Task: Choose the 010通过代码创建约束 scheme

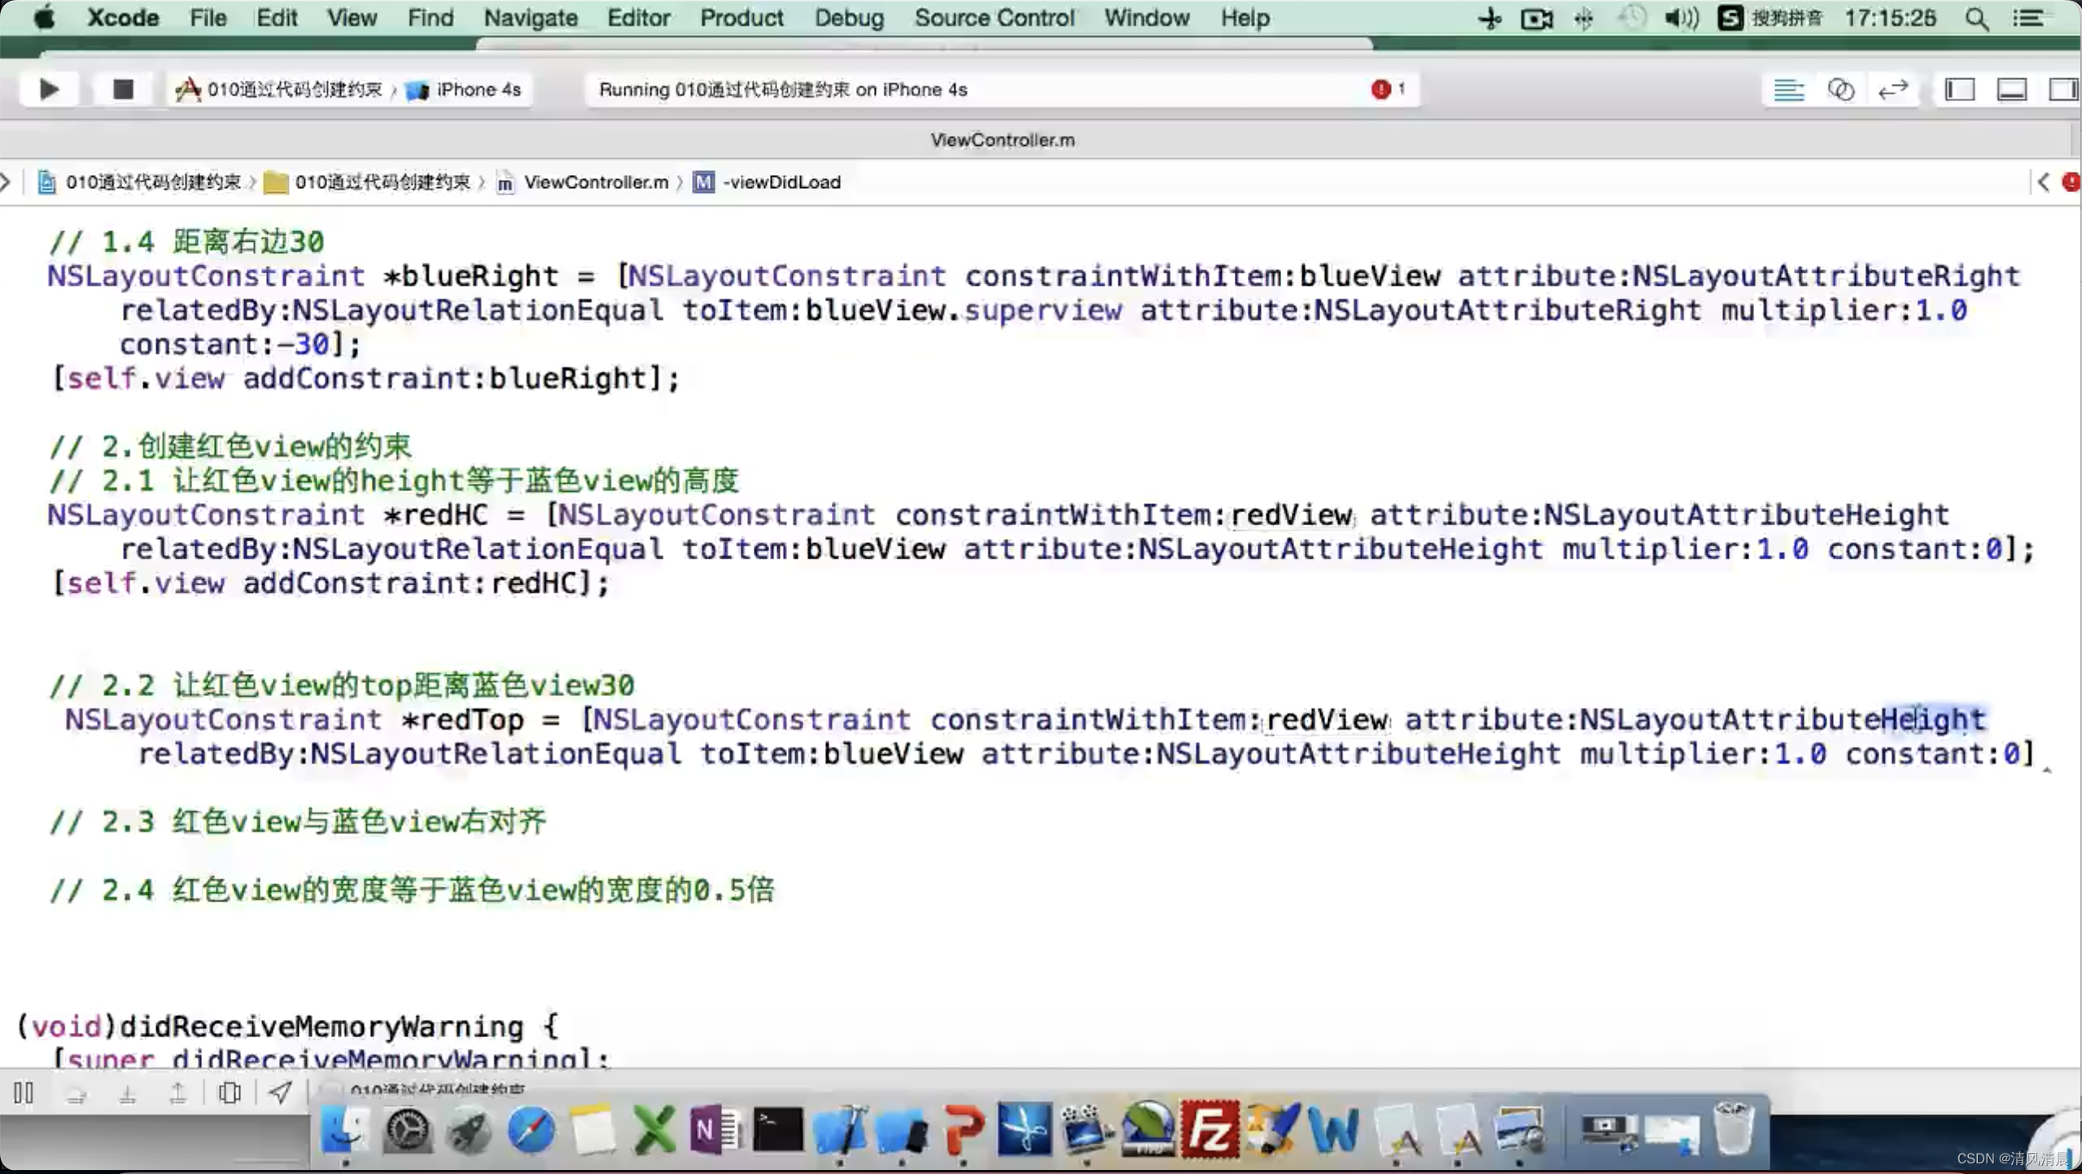Action: click(279, 89)
